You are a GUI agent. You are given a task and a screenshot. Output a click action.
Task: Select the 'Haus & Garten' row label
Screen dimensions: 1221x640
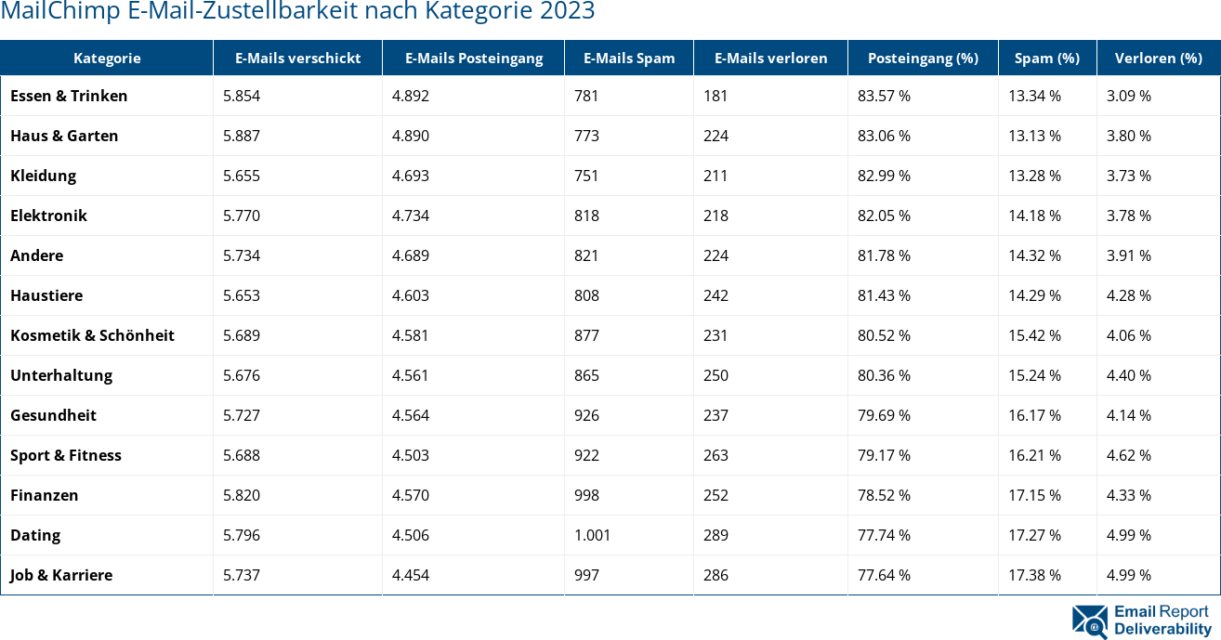coord(63,136)
